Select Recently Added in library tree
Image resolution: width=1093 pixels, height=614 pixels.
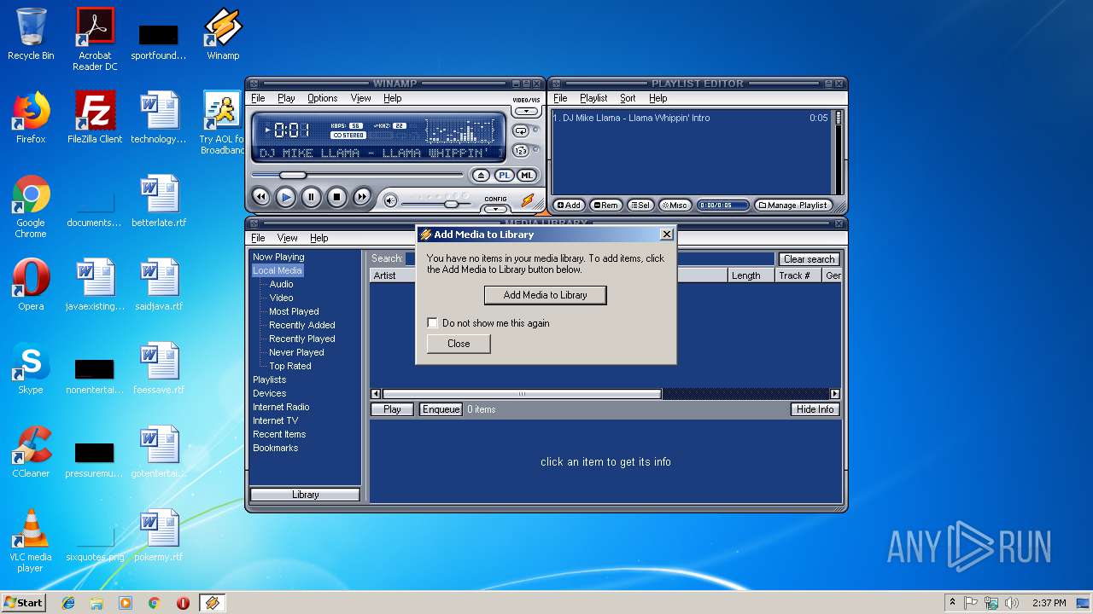pyautogui.click(x=302, y=325)
